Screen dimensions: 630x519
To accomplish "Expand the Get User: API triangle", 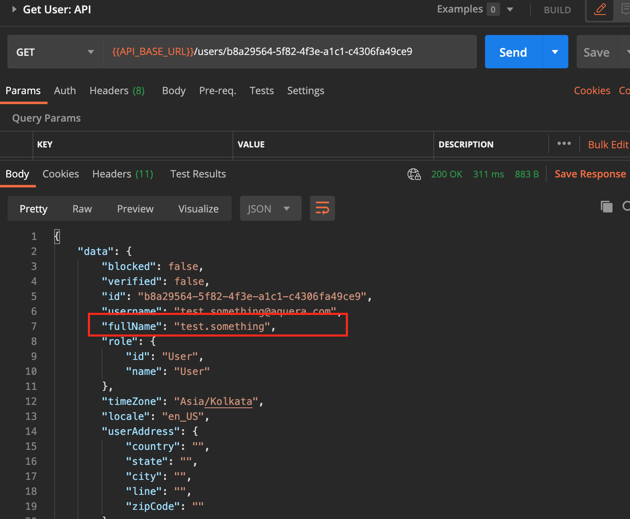I will pyautogui.click(x=14, y=9).
